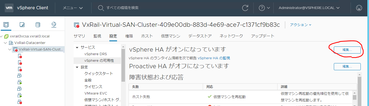Refresh the vSphere Client view

[x=245, y=8]
